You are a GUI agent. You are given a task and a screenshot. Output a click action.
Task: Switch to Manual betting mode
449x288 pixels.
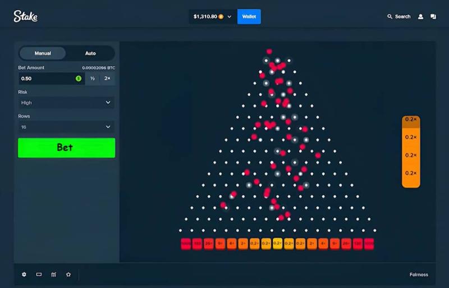(43, 53)
